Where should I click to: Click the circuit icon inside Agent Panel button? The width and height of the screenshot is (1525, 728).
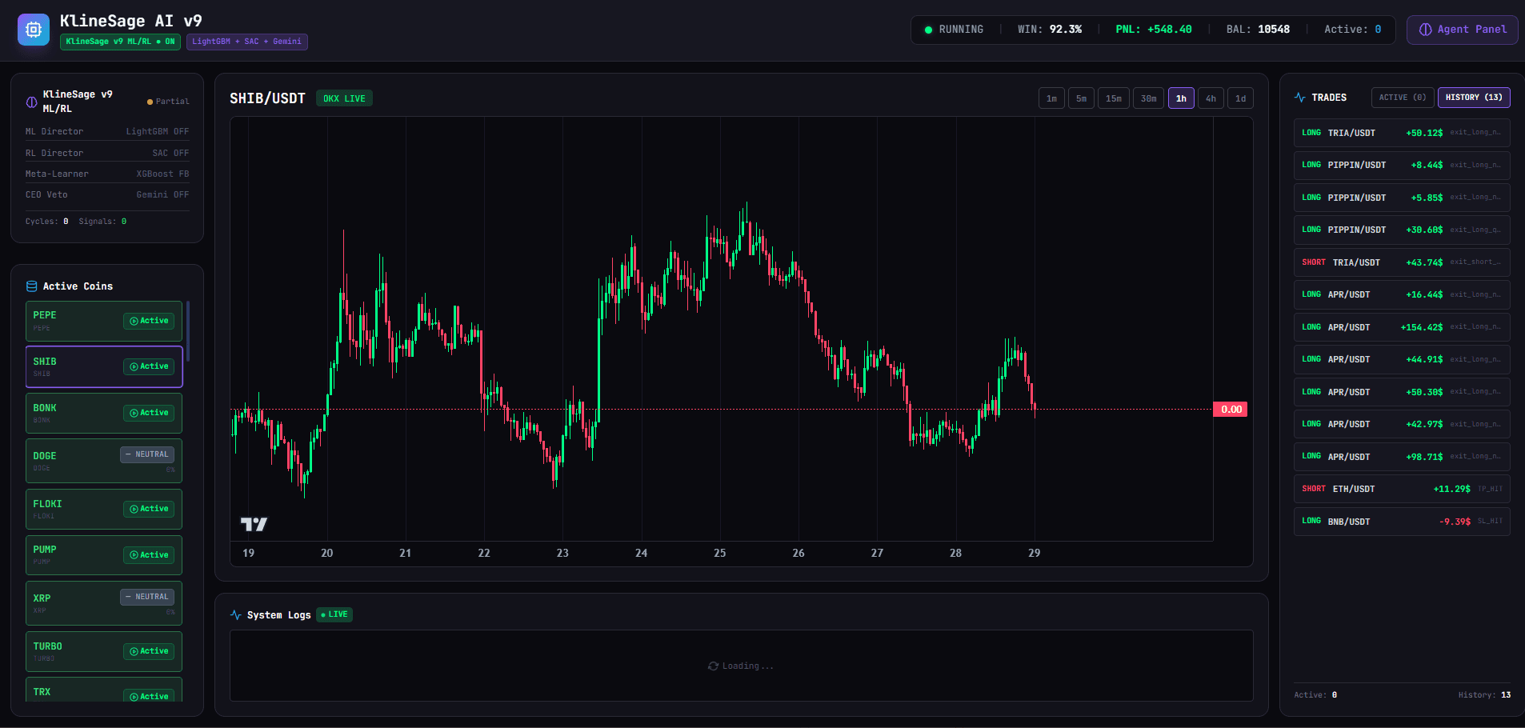click(x=1427, y=29)
